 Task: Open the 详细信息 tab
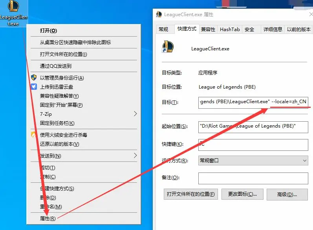click(273, 30)
